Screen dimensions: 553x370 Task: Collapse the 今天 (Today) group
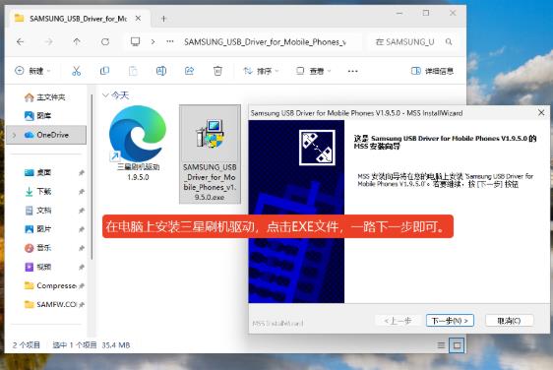[105, 95]
